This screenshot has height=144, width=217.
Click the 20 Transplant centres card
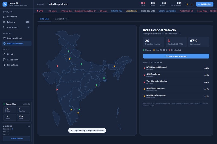coord(154,42)
